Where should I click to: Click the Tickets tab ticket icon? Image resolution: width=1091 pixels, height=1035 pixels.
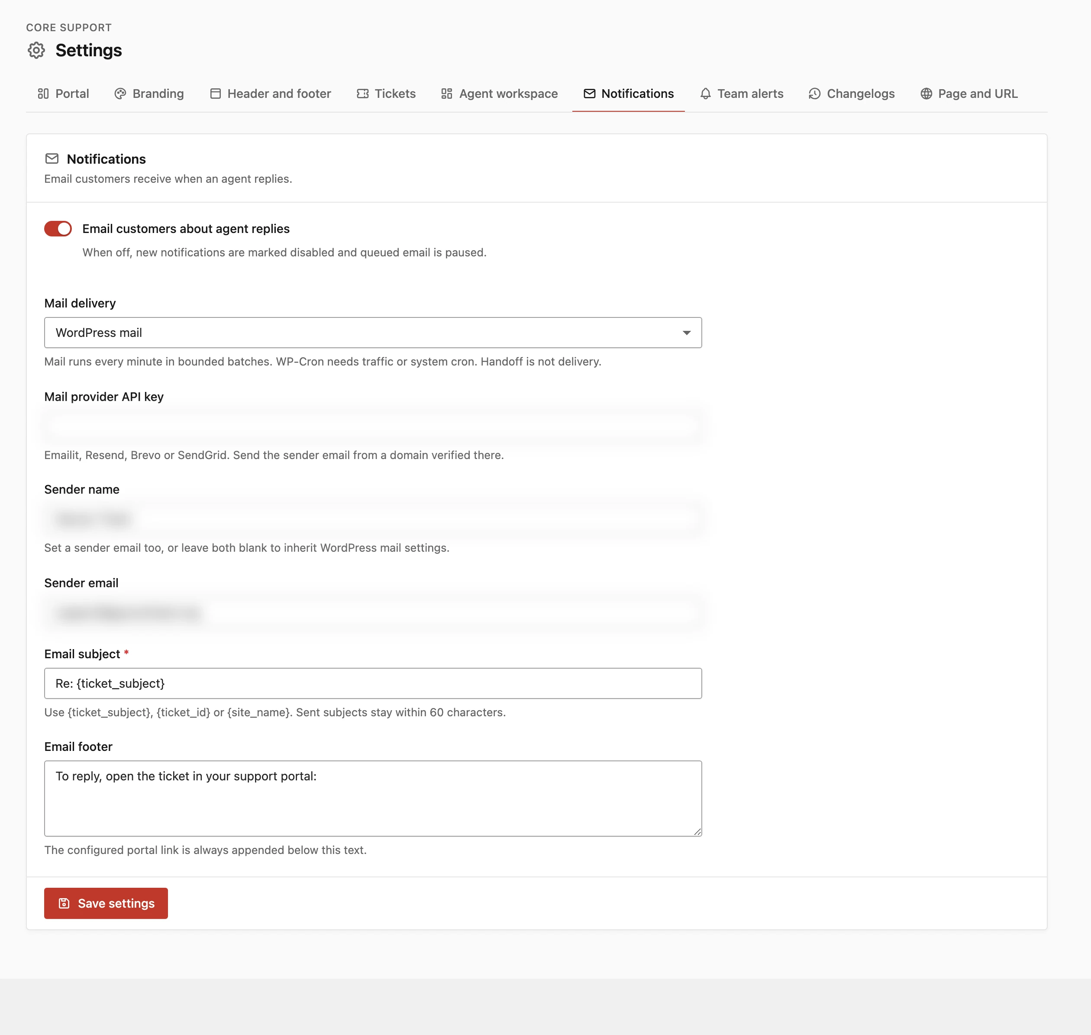[362, 94]
